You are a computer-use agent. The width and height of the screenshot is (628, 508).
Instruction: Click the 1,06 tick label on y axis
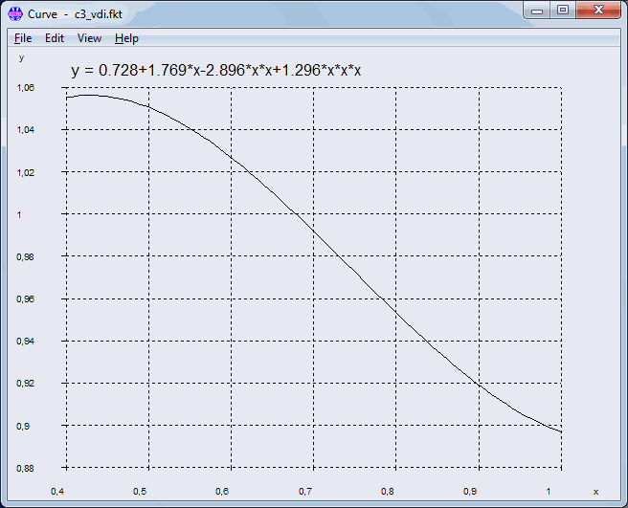[x=26, y=88]
